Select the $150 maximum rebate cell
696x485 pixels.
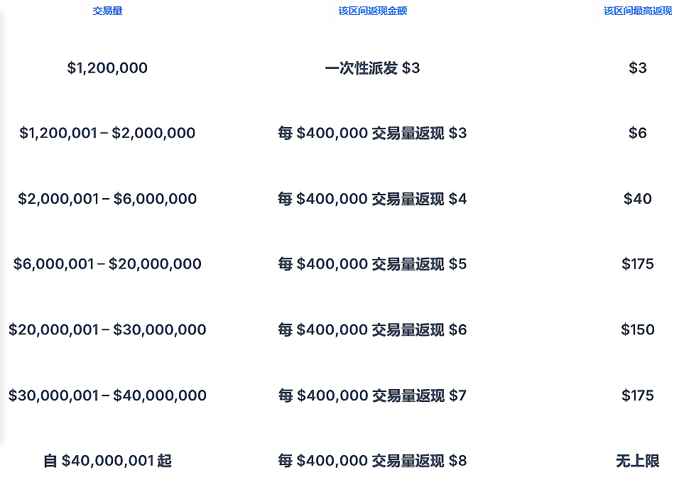pos(638,329)
